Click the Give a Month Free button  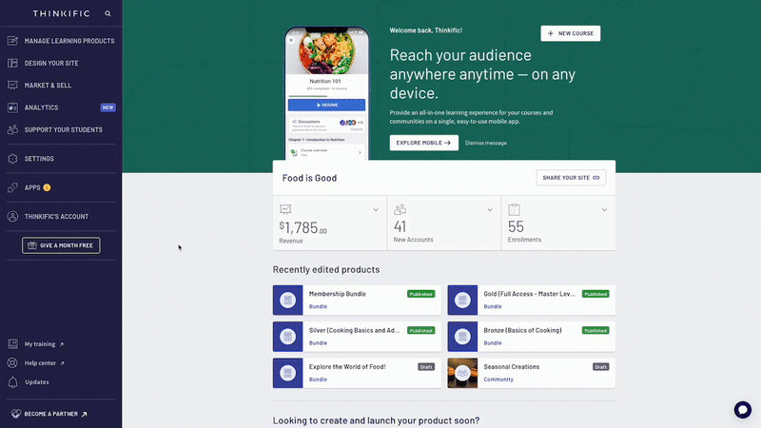[61, 245]
